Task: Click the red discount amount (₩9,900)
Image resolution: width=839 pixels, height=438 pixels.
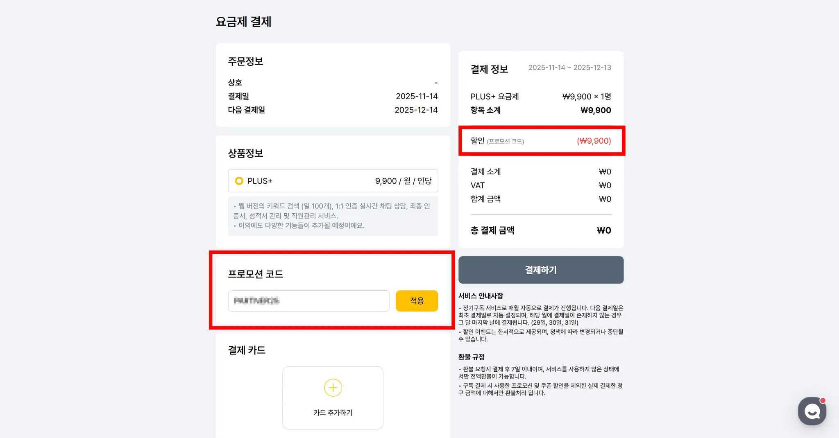Action: pyautogui.click(x=594, y=141)
